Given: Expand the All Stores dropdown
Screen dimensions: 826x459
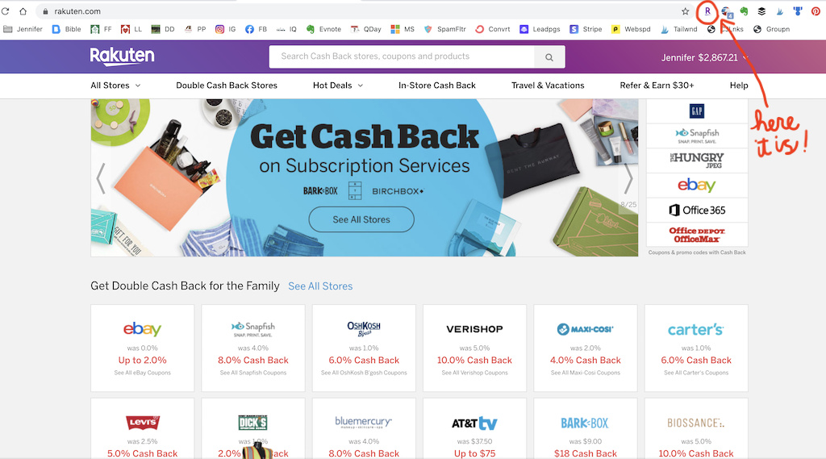Looking at the screenshot, I should click(x=115, y=86).
